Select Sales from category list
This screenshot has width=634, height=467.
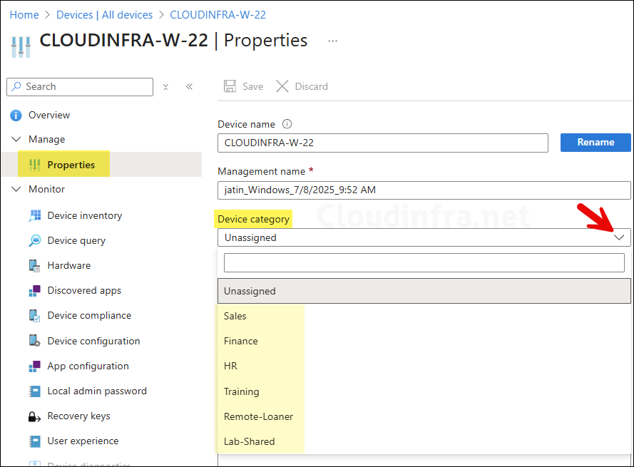click(x=235, y=316)
